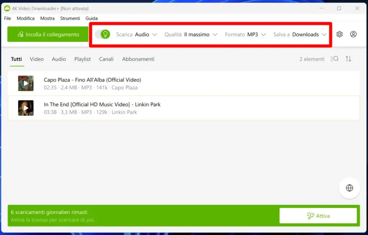The height and width of the screenshot is (235, 368).
Task: Open the Mostra menu
Action: pyautogui.click(x=47, y=18)
